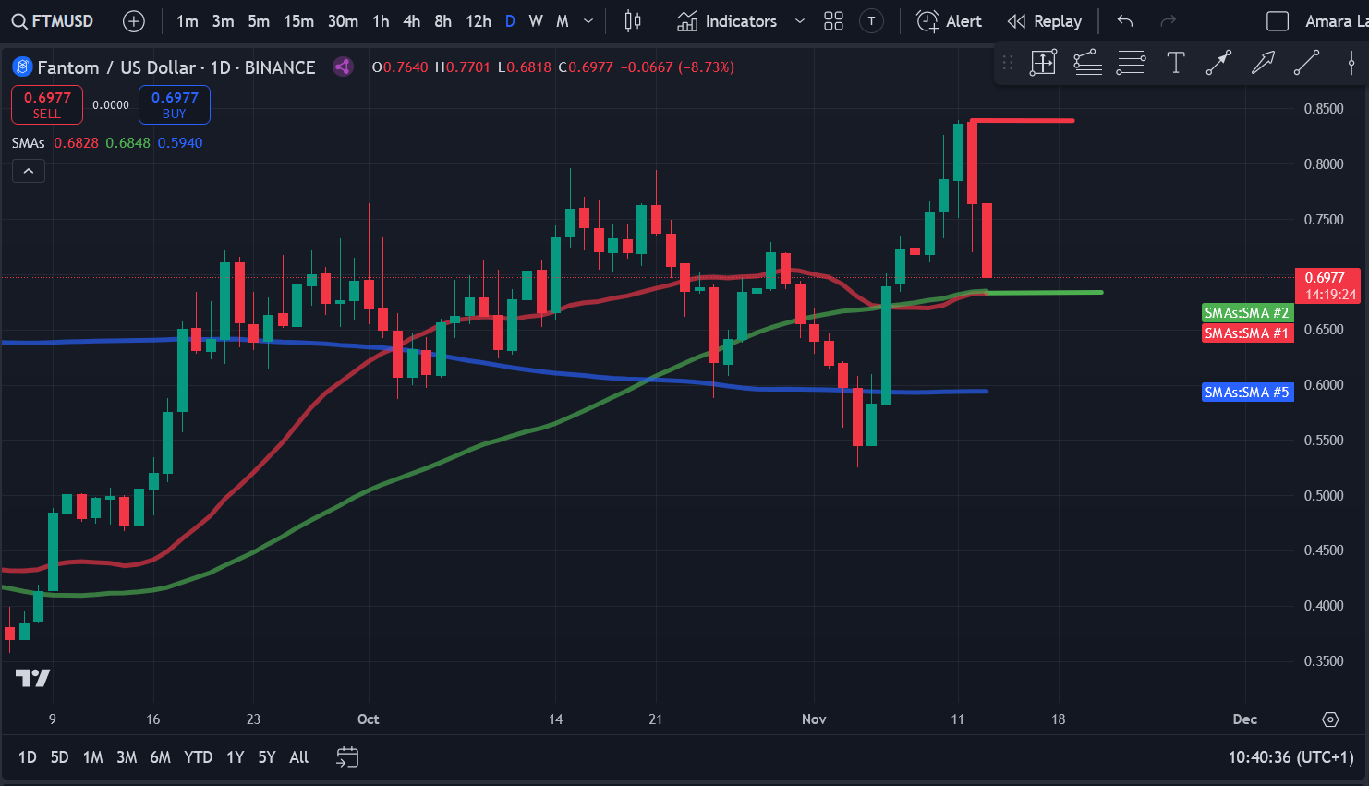Viewport: 1369px width, 786px height.
Task: Set range to 3M
Action: pyautogui.click(x=127, y=757)
